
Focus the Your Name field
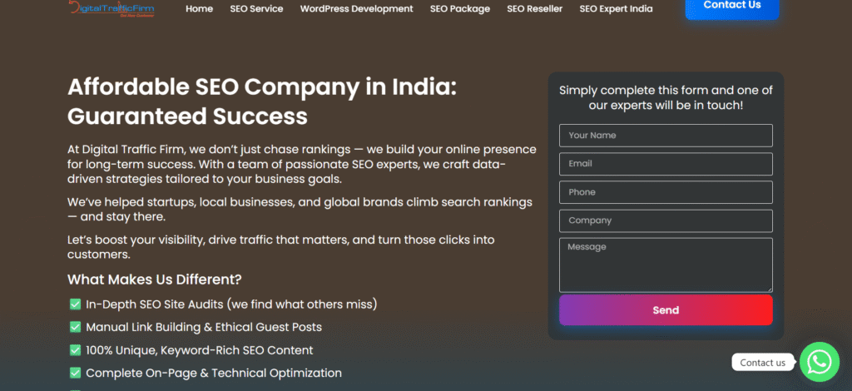coord(666,136)
